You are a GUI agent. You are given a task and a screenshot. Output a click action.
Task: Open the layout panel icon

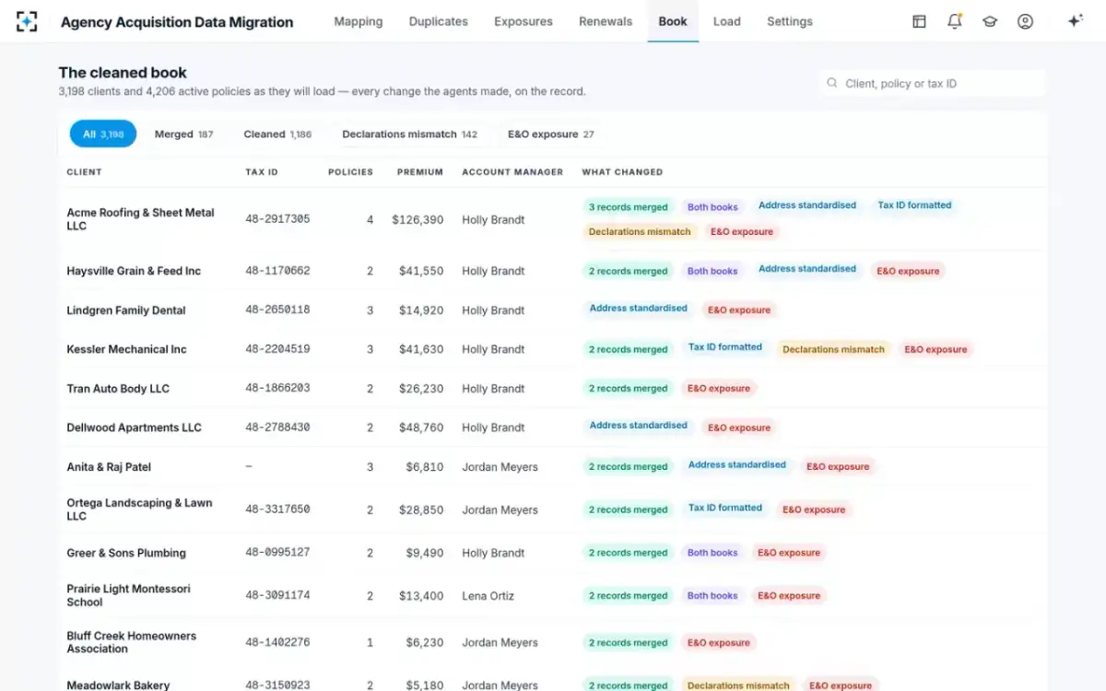pyautogui.click(x=919, y=21)
